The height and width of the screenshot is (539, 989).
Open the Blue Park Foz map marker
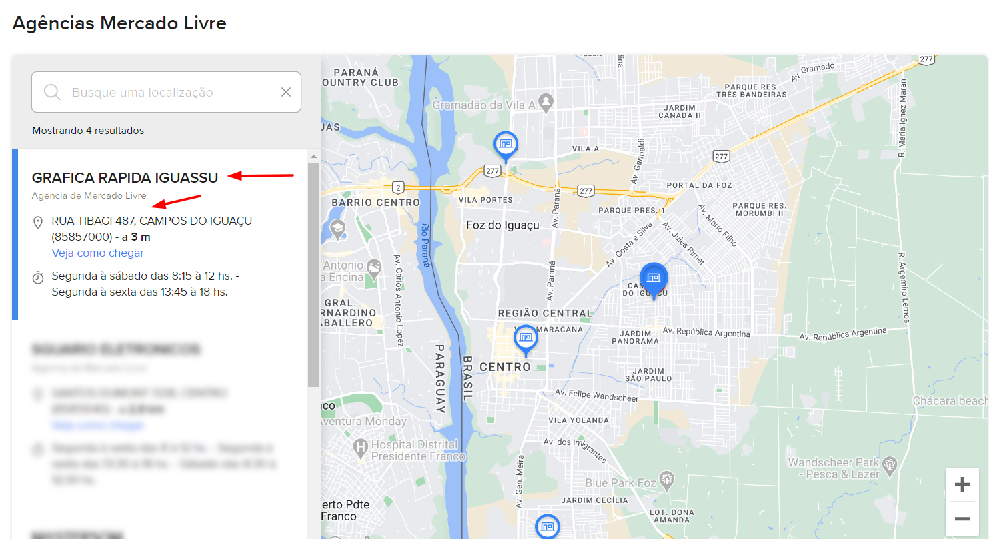tap(666, 479)
